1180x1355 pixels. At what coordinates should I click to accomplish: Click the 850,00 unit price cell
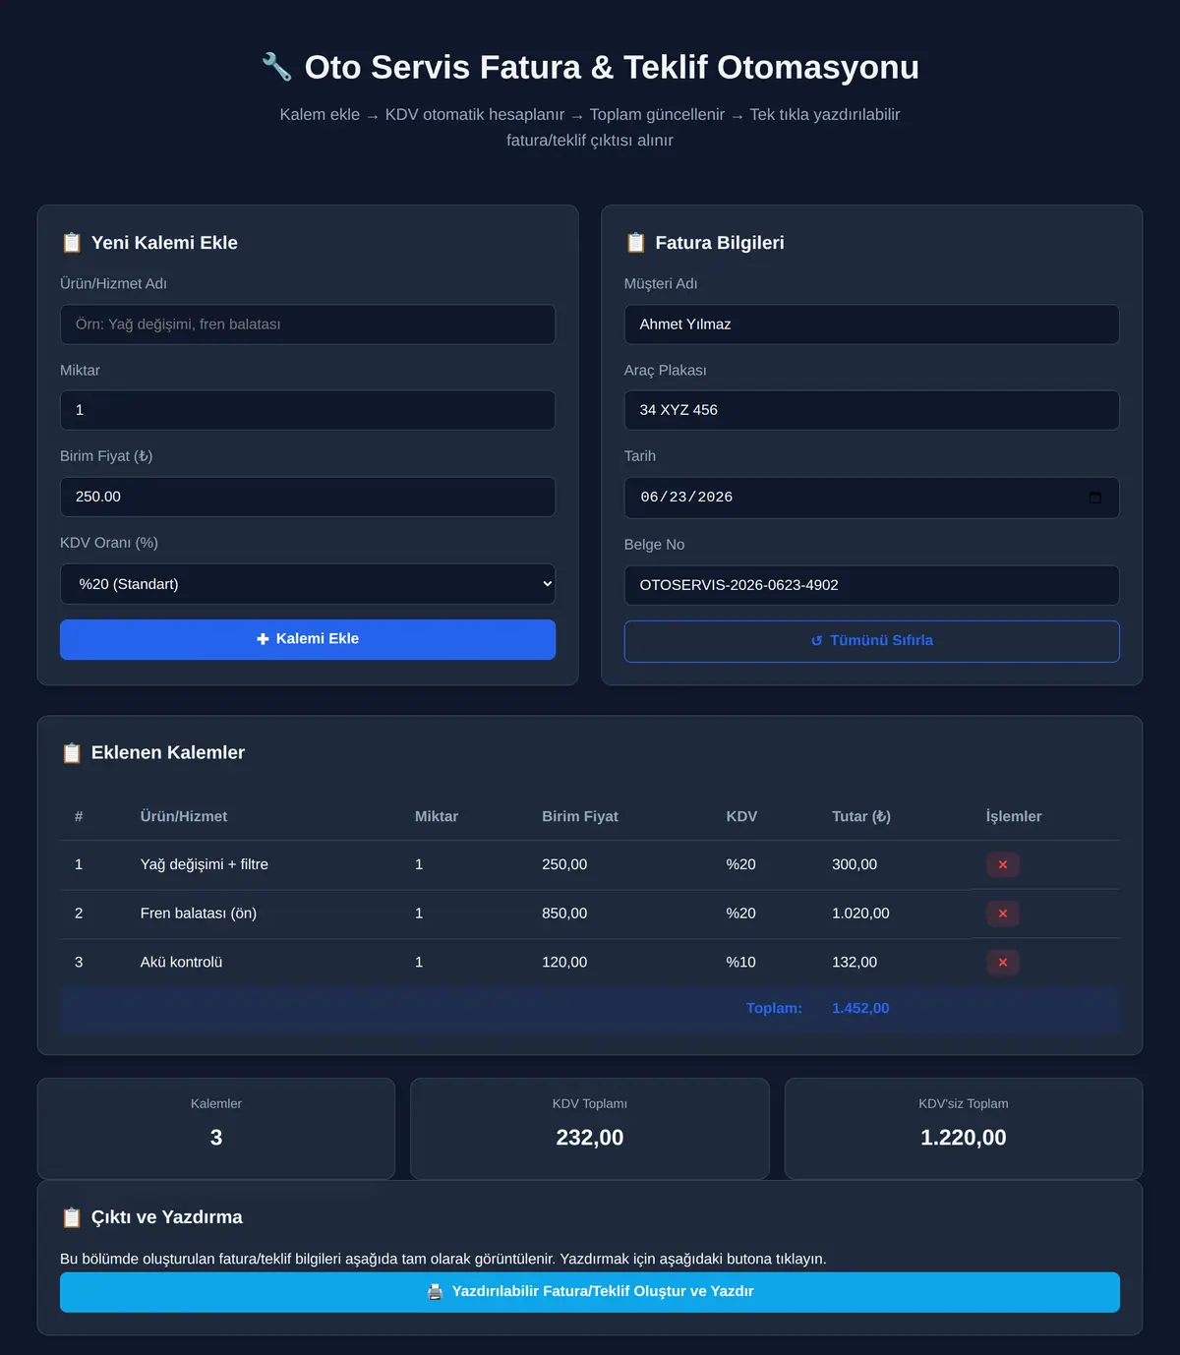tap(564, 913)
